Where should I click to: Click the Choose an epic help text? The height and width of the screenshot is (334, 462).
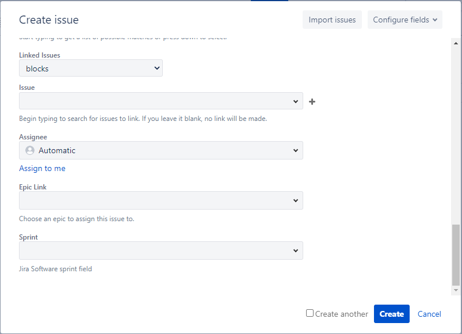coord(77,219)
